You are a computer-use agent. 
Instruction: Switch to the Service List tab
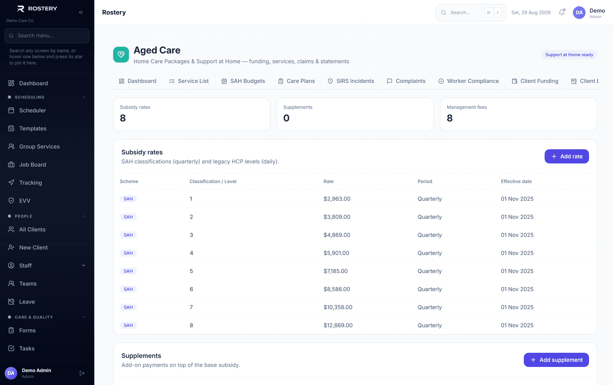point(189,81)
